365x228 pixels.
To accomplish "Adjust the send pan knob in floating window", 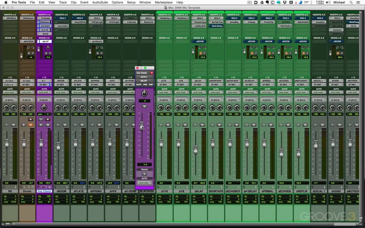I will pyautogui.click(x=144, y=94).
